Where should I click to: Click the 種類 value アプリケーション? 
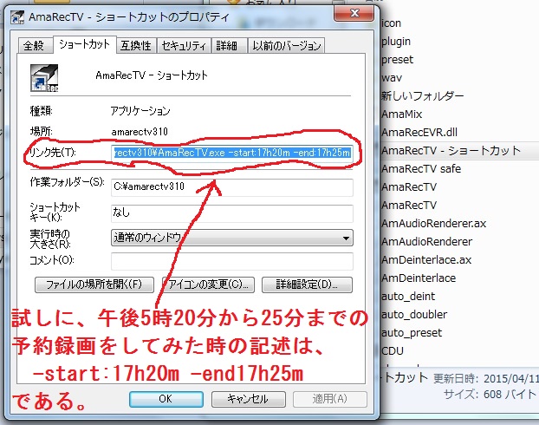[x=140, y=111]
